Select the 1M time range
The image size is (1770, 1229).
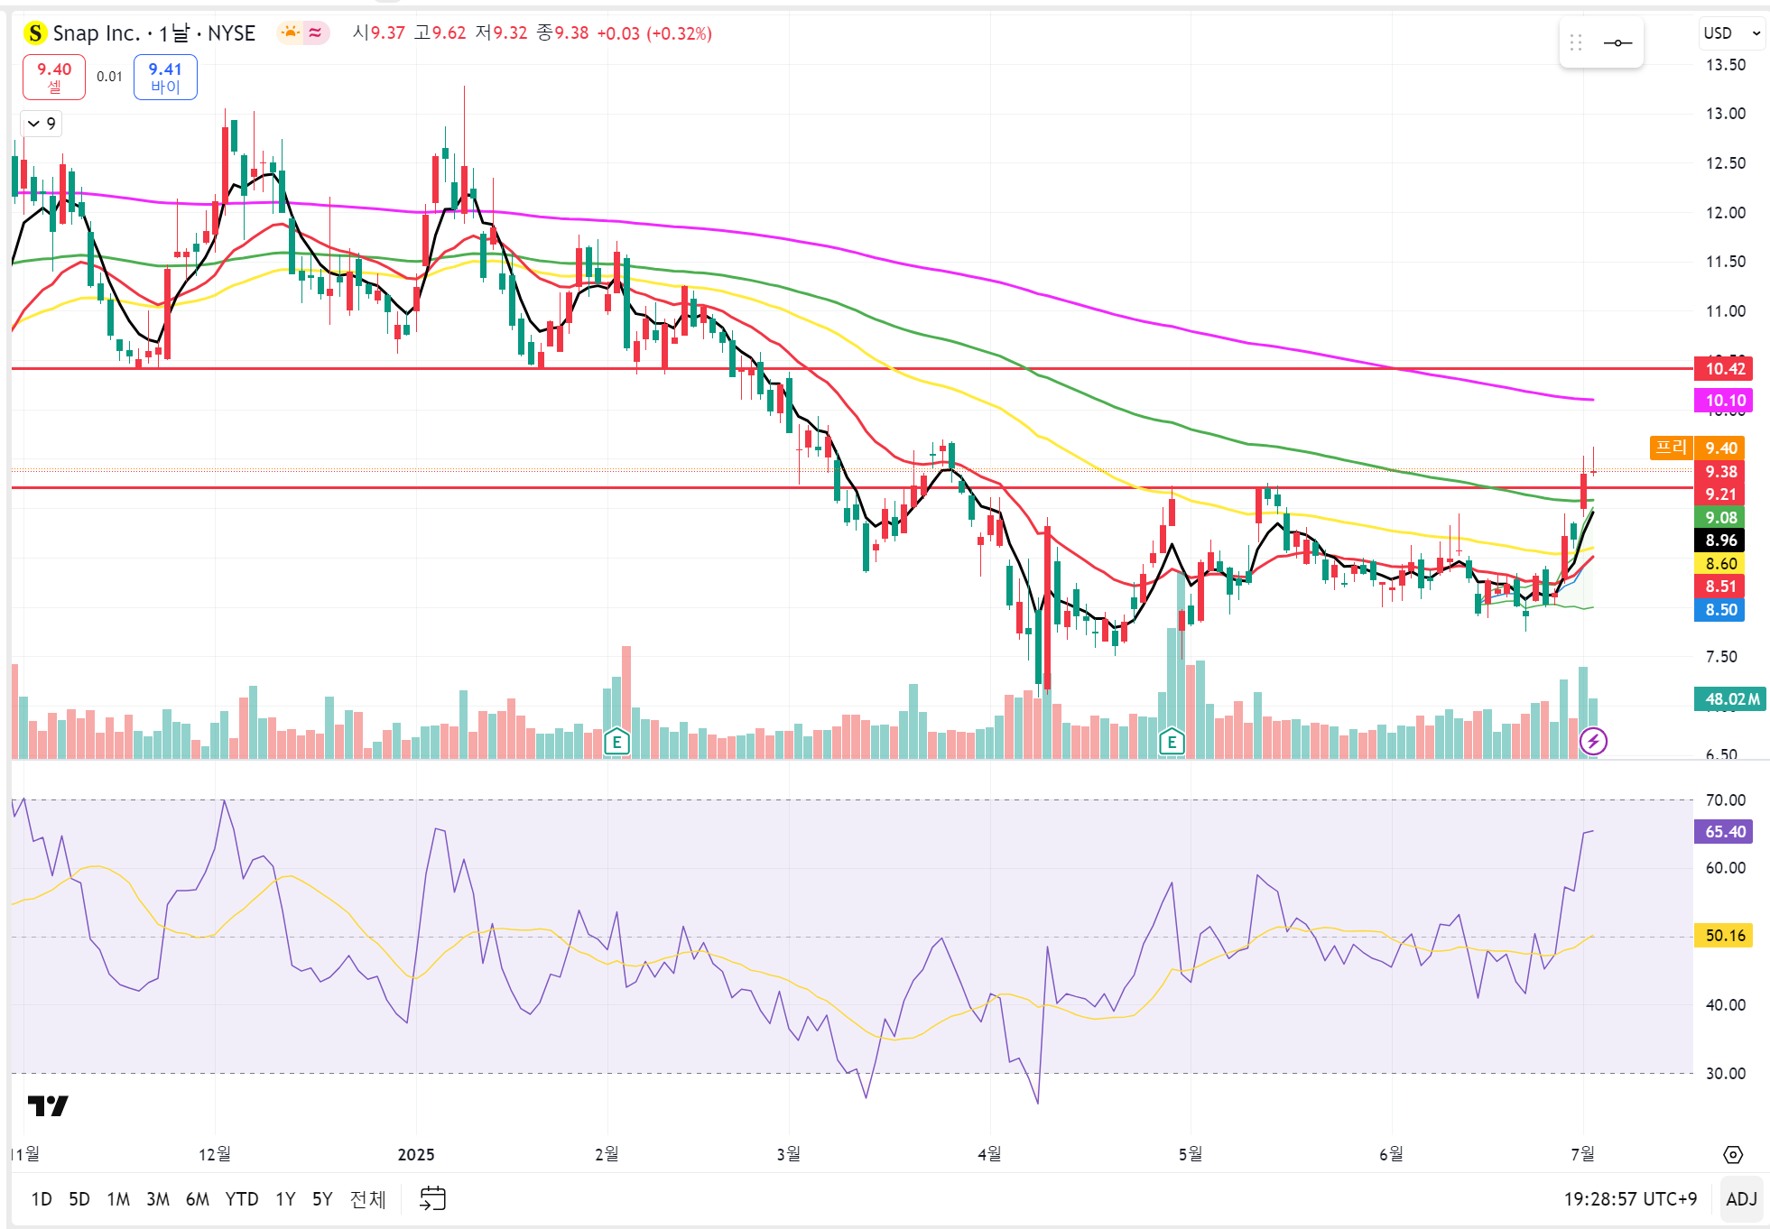pos(118,1199)
